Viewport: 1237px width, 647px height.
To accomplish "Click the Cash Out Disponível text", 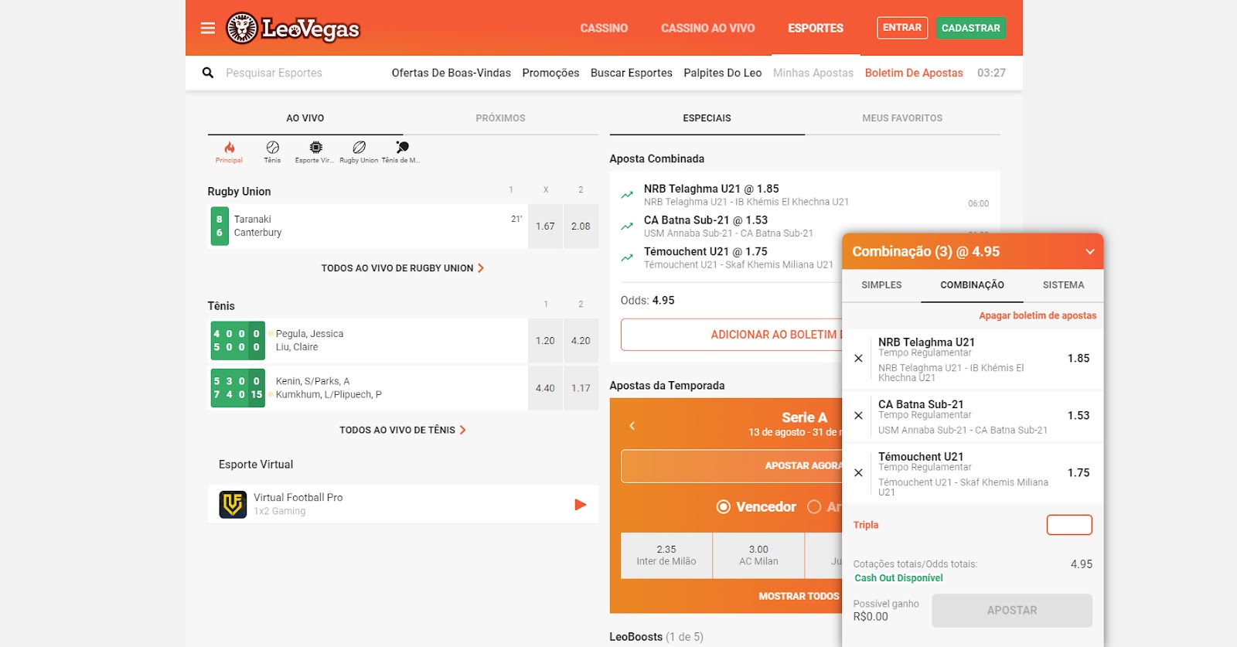I will click(898, 578).
